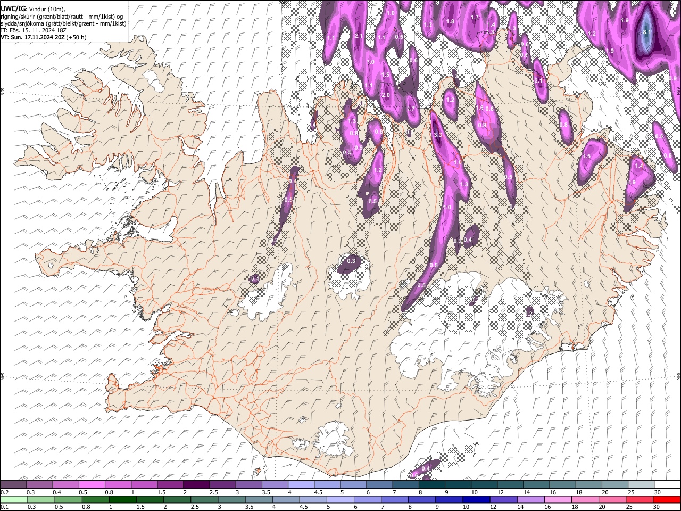
Task: Select the 3.3 precipitation value on the map
Action: point(438,135)
